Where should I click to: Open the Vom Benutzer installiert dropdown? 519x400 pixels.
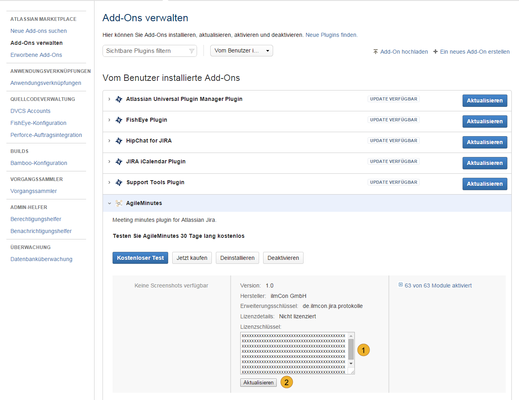(x=241, y=51)
